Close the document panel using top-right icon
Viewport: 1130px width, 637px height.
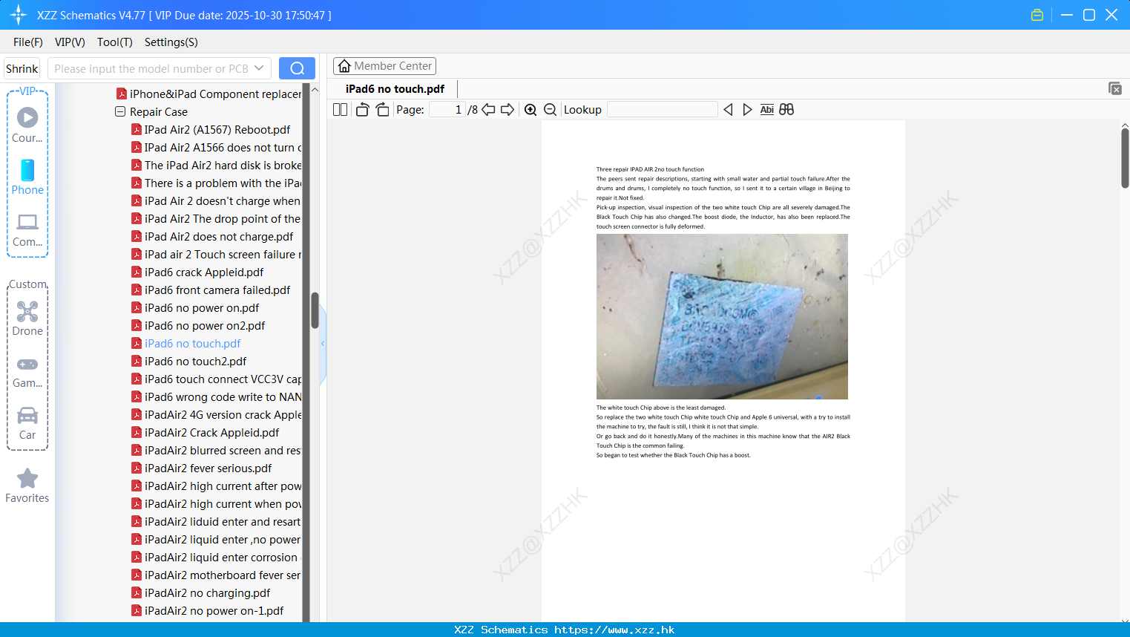click(x=1115, y=88)
